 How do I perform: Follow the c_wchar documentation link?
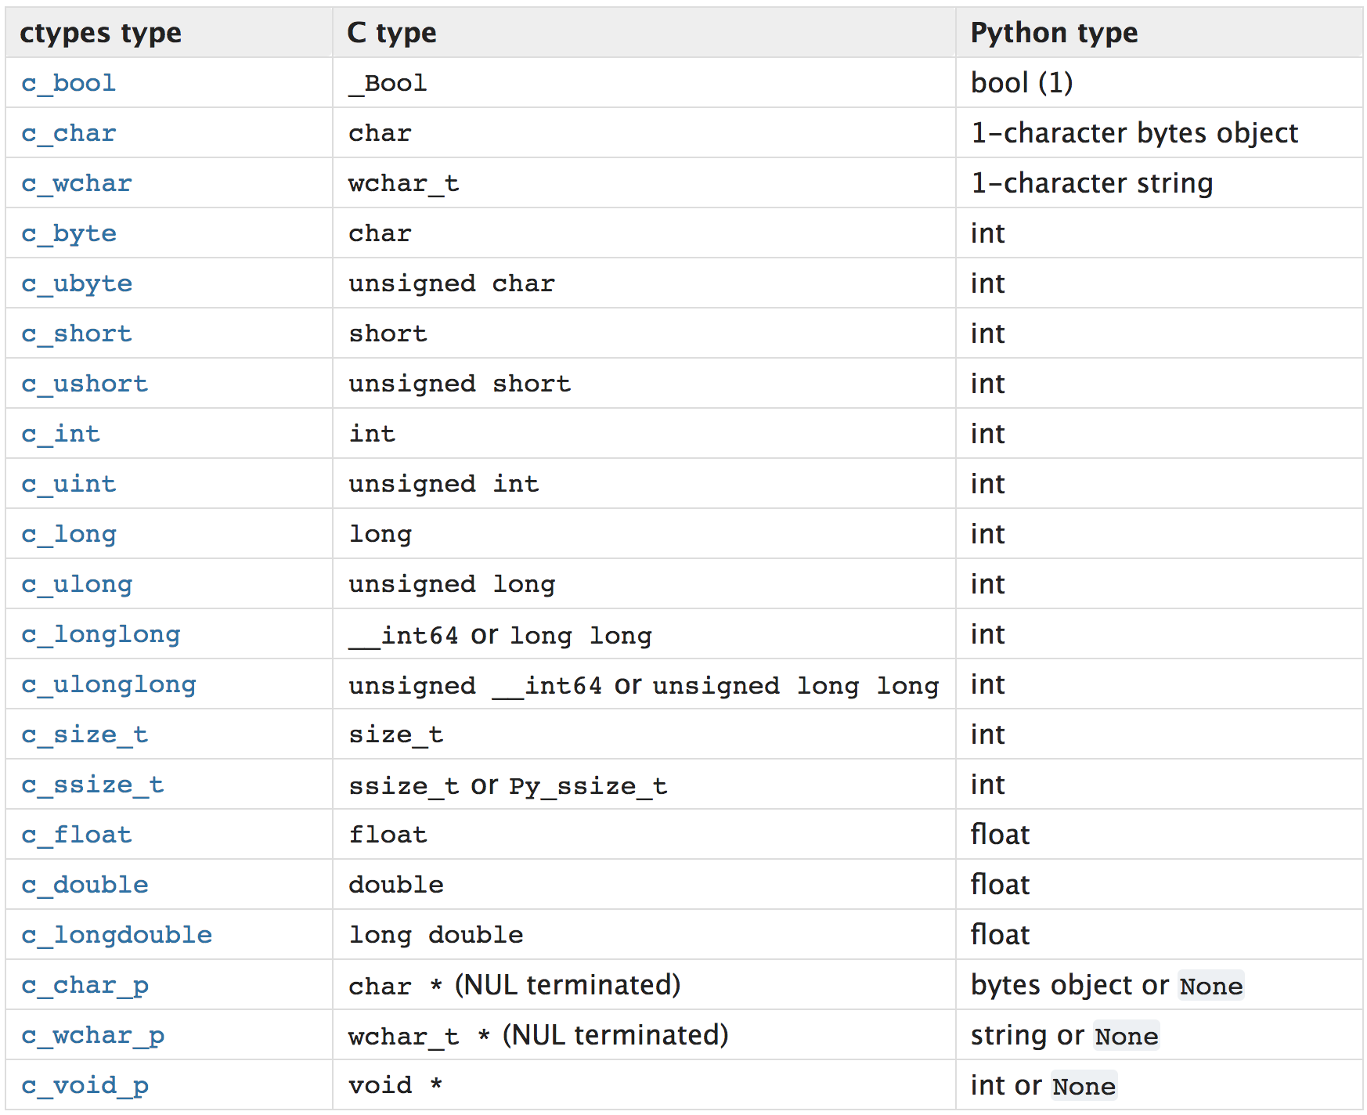click(x=77, y=183)
